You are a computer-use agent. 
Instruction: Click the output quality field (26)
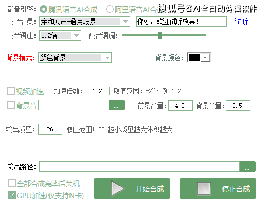coord(50,129)
